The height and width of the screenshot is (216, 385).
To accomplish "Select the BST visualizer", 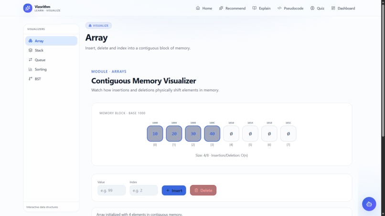I will (51, 79).
